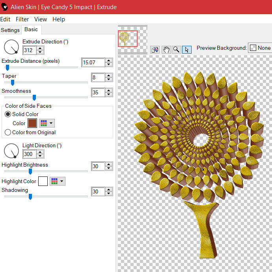Screen dimensions: 272x272
Task: Open the Edit menu
Action: 5,19
